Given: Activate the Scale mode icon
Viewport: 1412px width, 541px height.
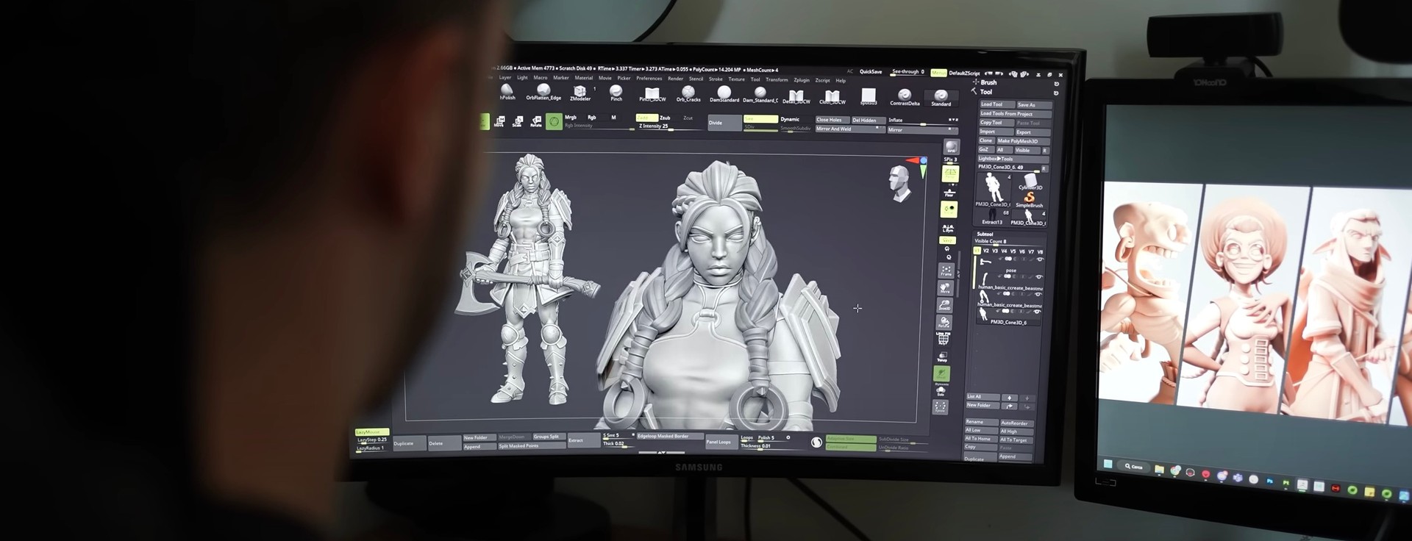Looking at the screenshot, I should tap(517, 121).
